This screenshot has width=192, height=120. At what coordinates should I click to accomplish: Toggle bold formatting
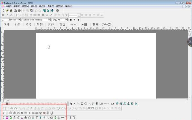tap(71, 20)
